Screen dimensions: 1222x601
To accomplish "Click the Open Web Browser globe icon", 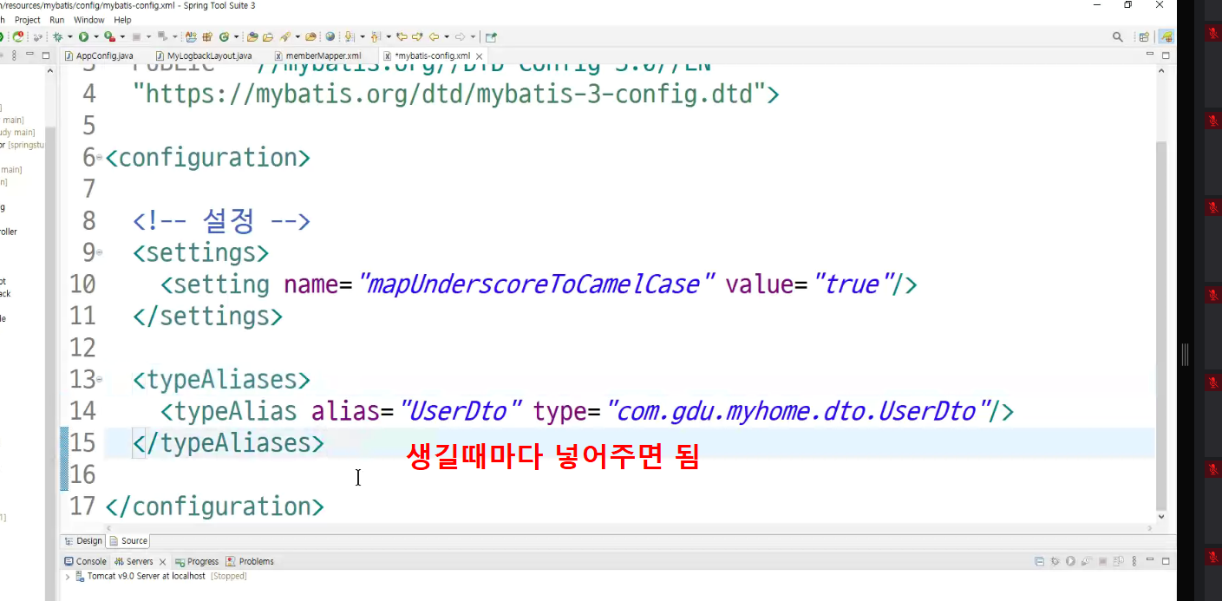I will click(330, 36).
